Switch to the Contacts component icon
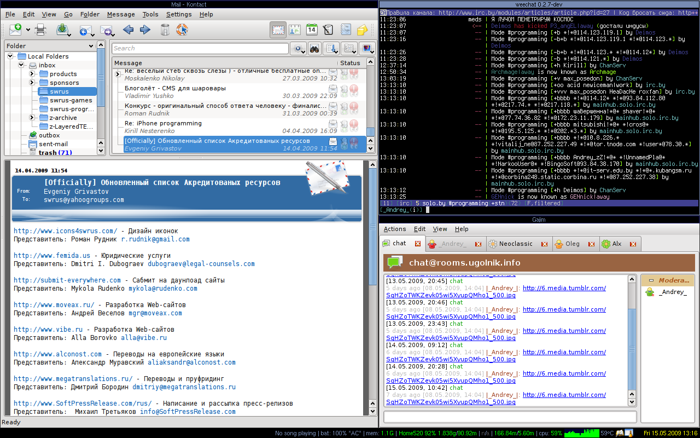The height and width of the screenshot is (438, 700). pyautogui.click(x=295, y=30)
